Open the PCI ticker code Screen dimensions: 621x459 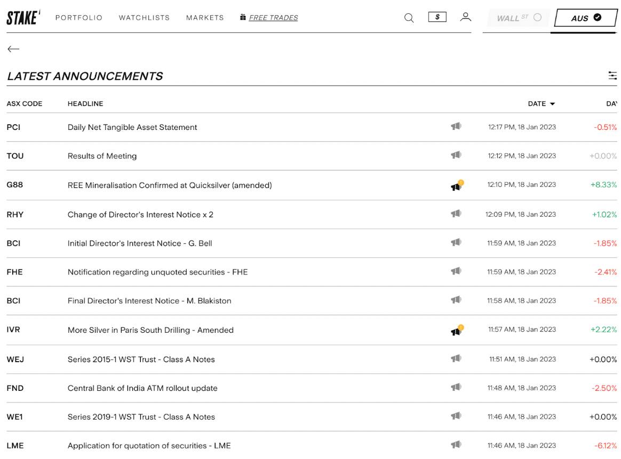click(x=13, y=127)
